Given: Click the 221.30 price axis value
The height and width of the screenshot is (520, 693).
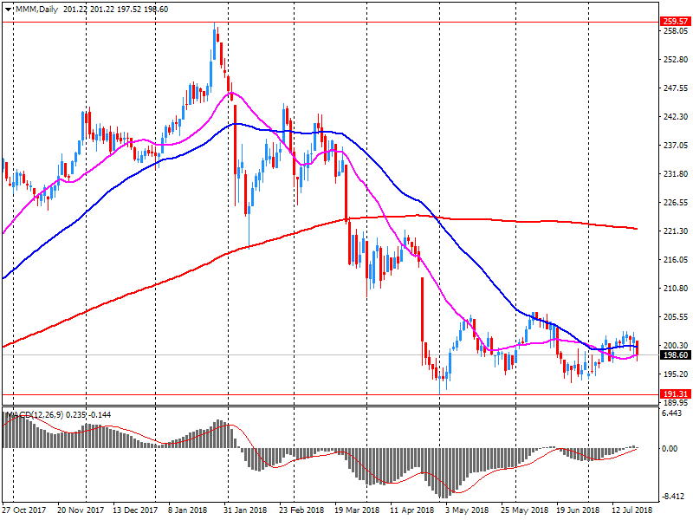Looking at the screenshot, I should 676,231.
